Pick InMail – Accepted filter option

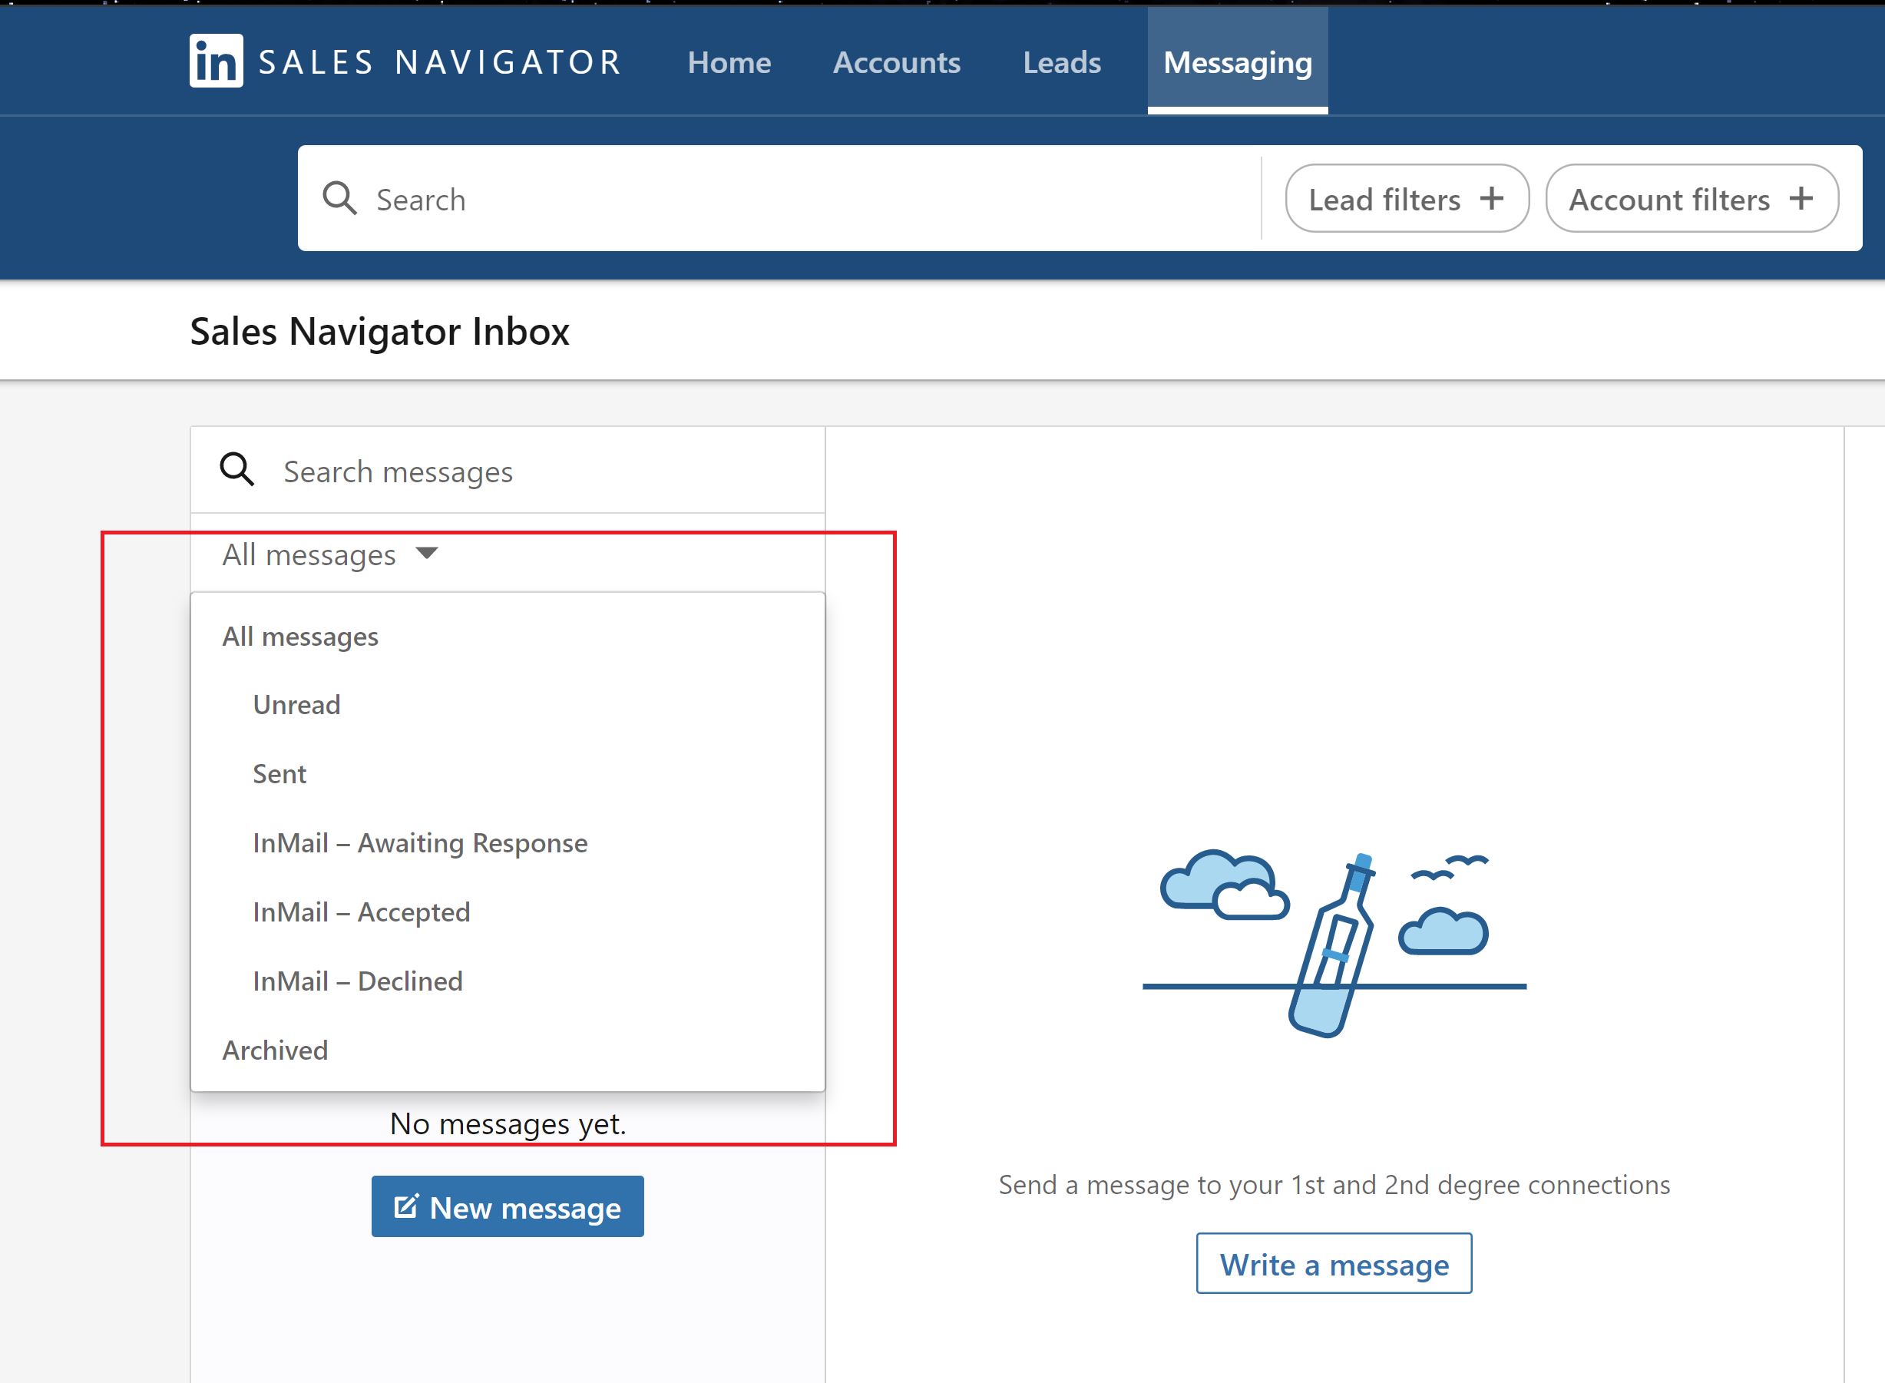(362, 912)
